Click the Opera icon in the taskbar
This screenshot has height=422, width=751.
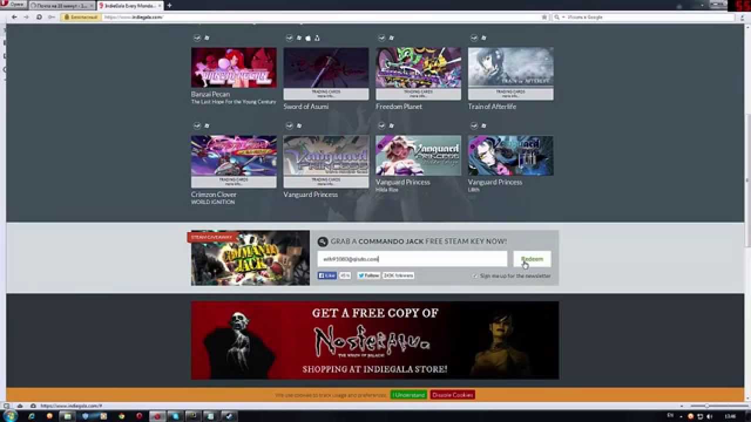pos(139,416)
